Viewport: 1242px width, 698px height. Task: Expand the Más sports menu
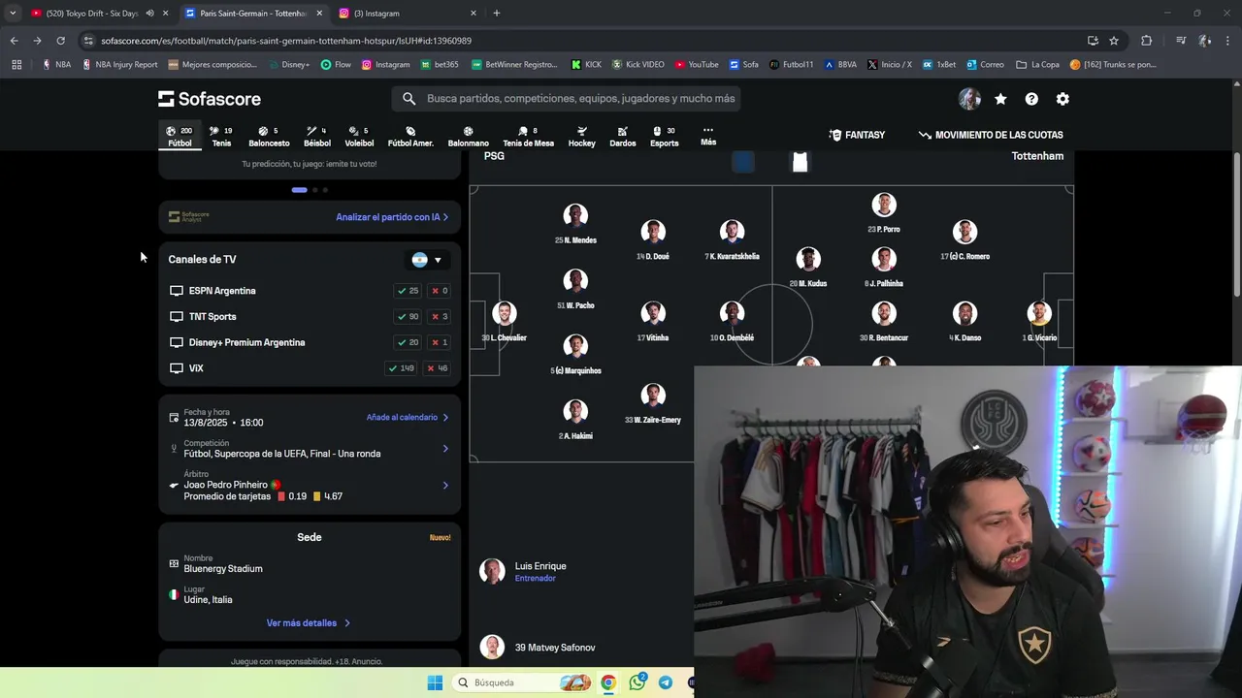tap(708, 136)
